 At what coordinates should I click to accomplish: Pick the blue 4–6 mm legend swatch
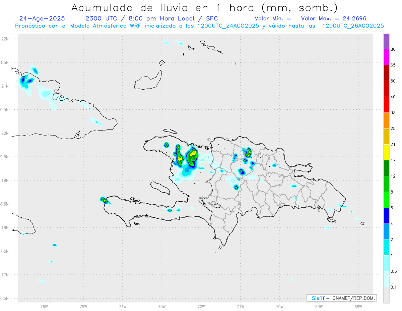pyautogui.click(x=386, y=215)
